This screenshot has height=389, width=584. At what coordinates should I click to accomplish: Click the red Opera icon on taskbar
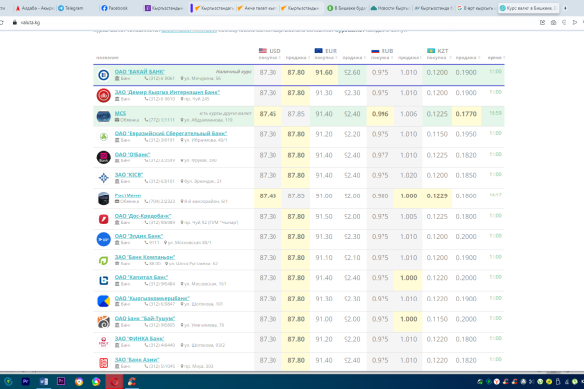(x=114, y=381)
